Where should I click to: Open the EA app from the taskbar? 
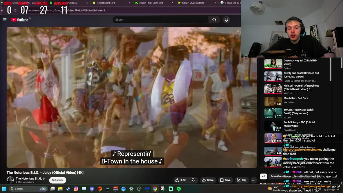point(100,189)
